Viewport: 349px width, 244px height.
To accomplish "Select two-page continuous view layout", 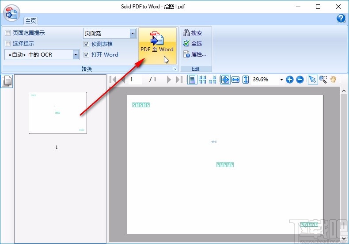I will [x=202, y=80].
